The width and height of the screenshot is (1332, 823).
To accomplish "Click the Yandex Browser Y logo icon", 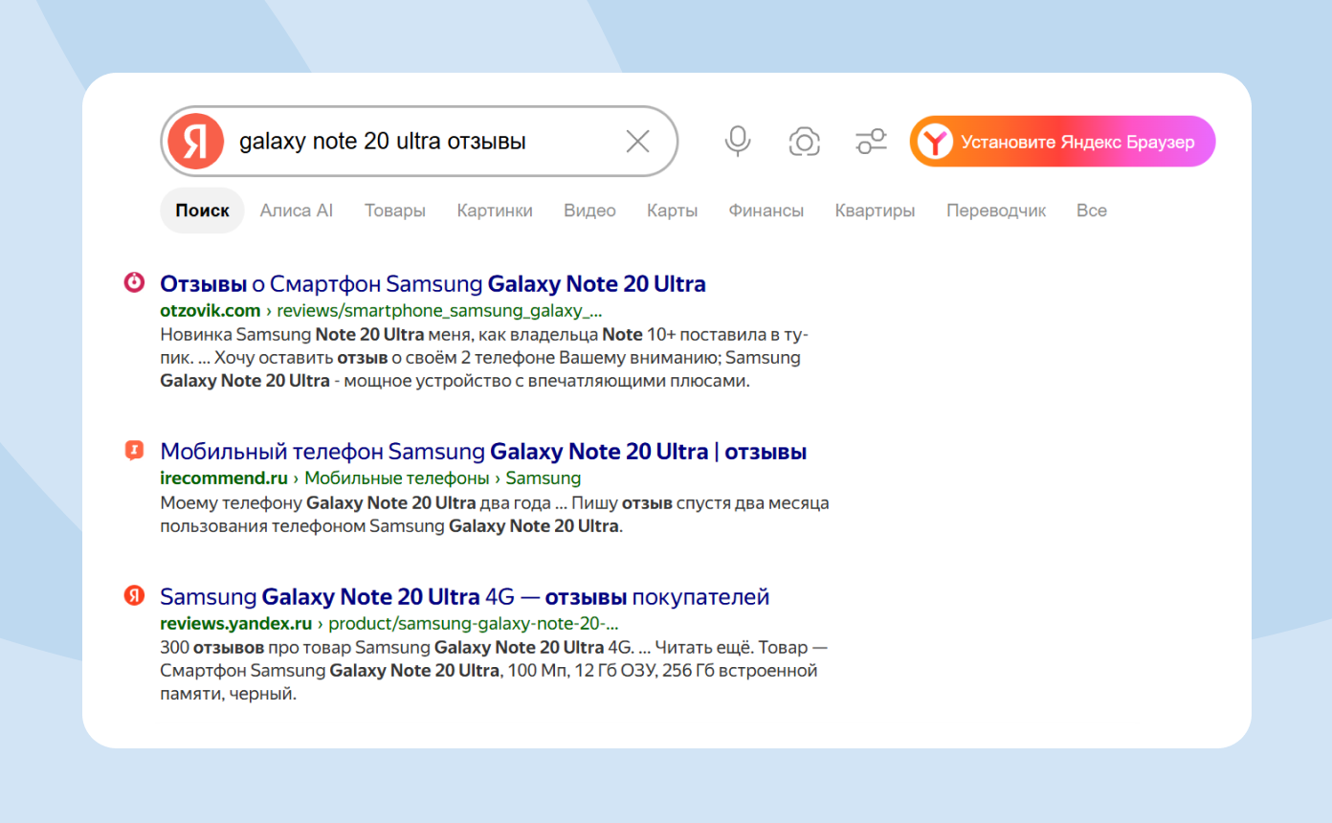I will click(935, 143).
